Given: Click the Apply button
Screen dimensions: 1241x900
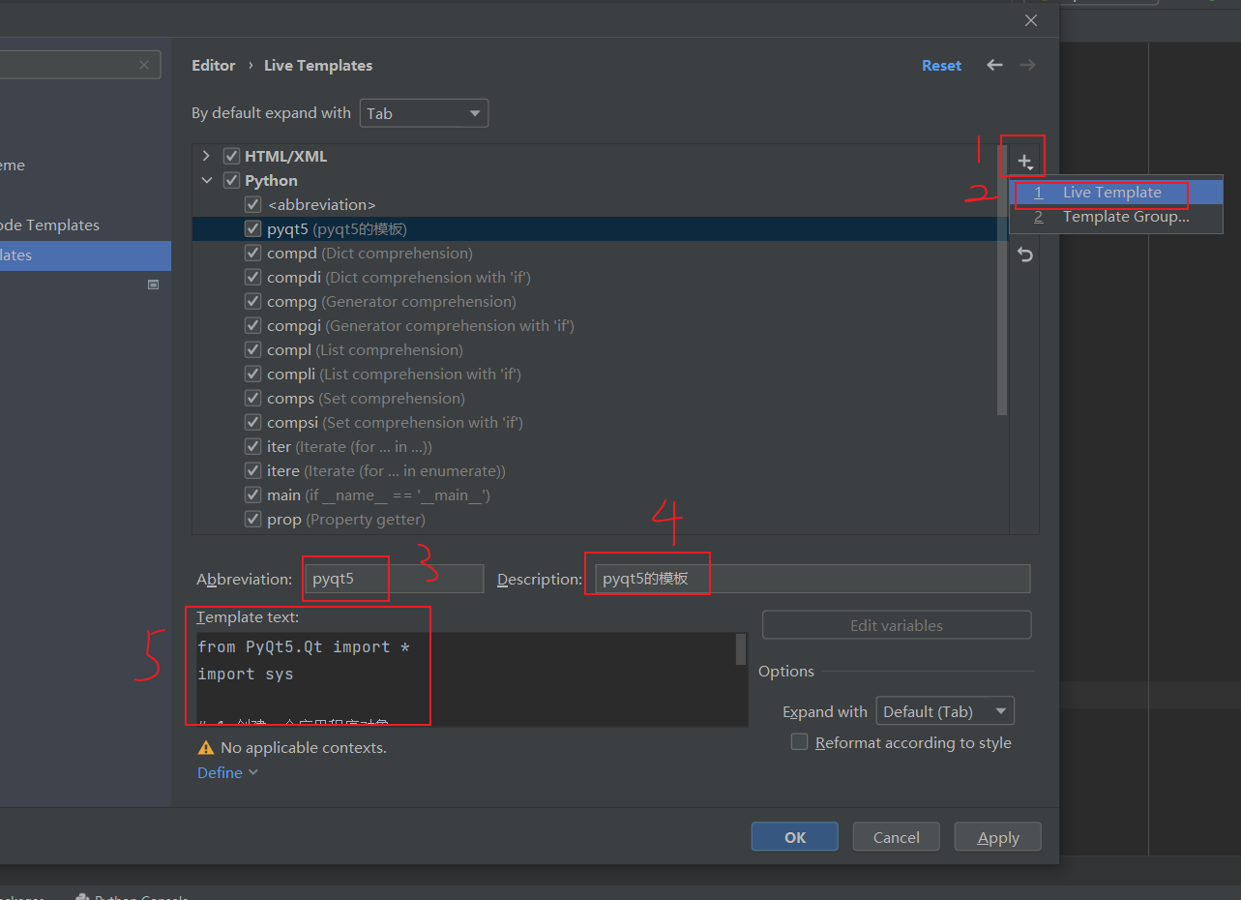Looking at the screenshot, I should pyautogui.click(x=998, y=837).
